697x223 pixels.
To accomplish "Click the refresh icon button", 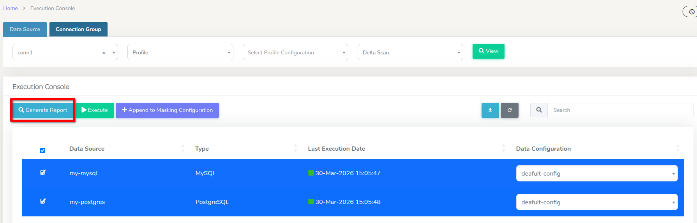I will click(510, 110).
